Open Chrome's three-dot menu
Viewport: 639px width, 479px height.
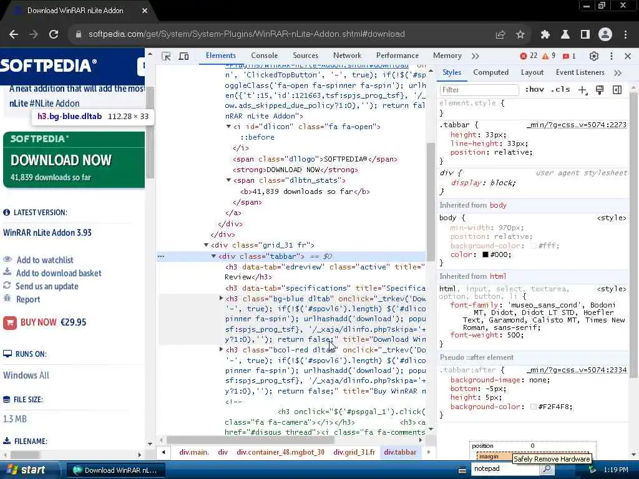(625, 35)
